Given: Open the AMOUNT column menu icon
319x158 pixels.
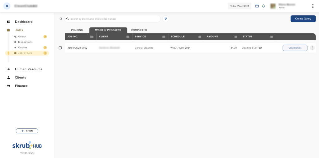Looking at the screenshot, I should tap(236, 37).
